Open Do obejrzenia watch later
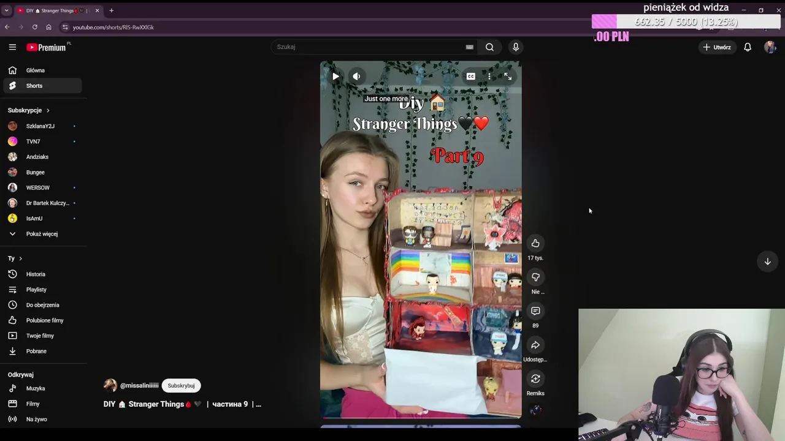This screenshot has height=441, width=785. pos(42,305)
